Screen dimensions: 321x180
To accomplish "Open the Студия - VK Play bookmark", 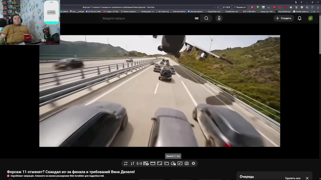I will (x=111, y=11).
